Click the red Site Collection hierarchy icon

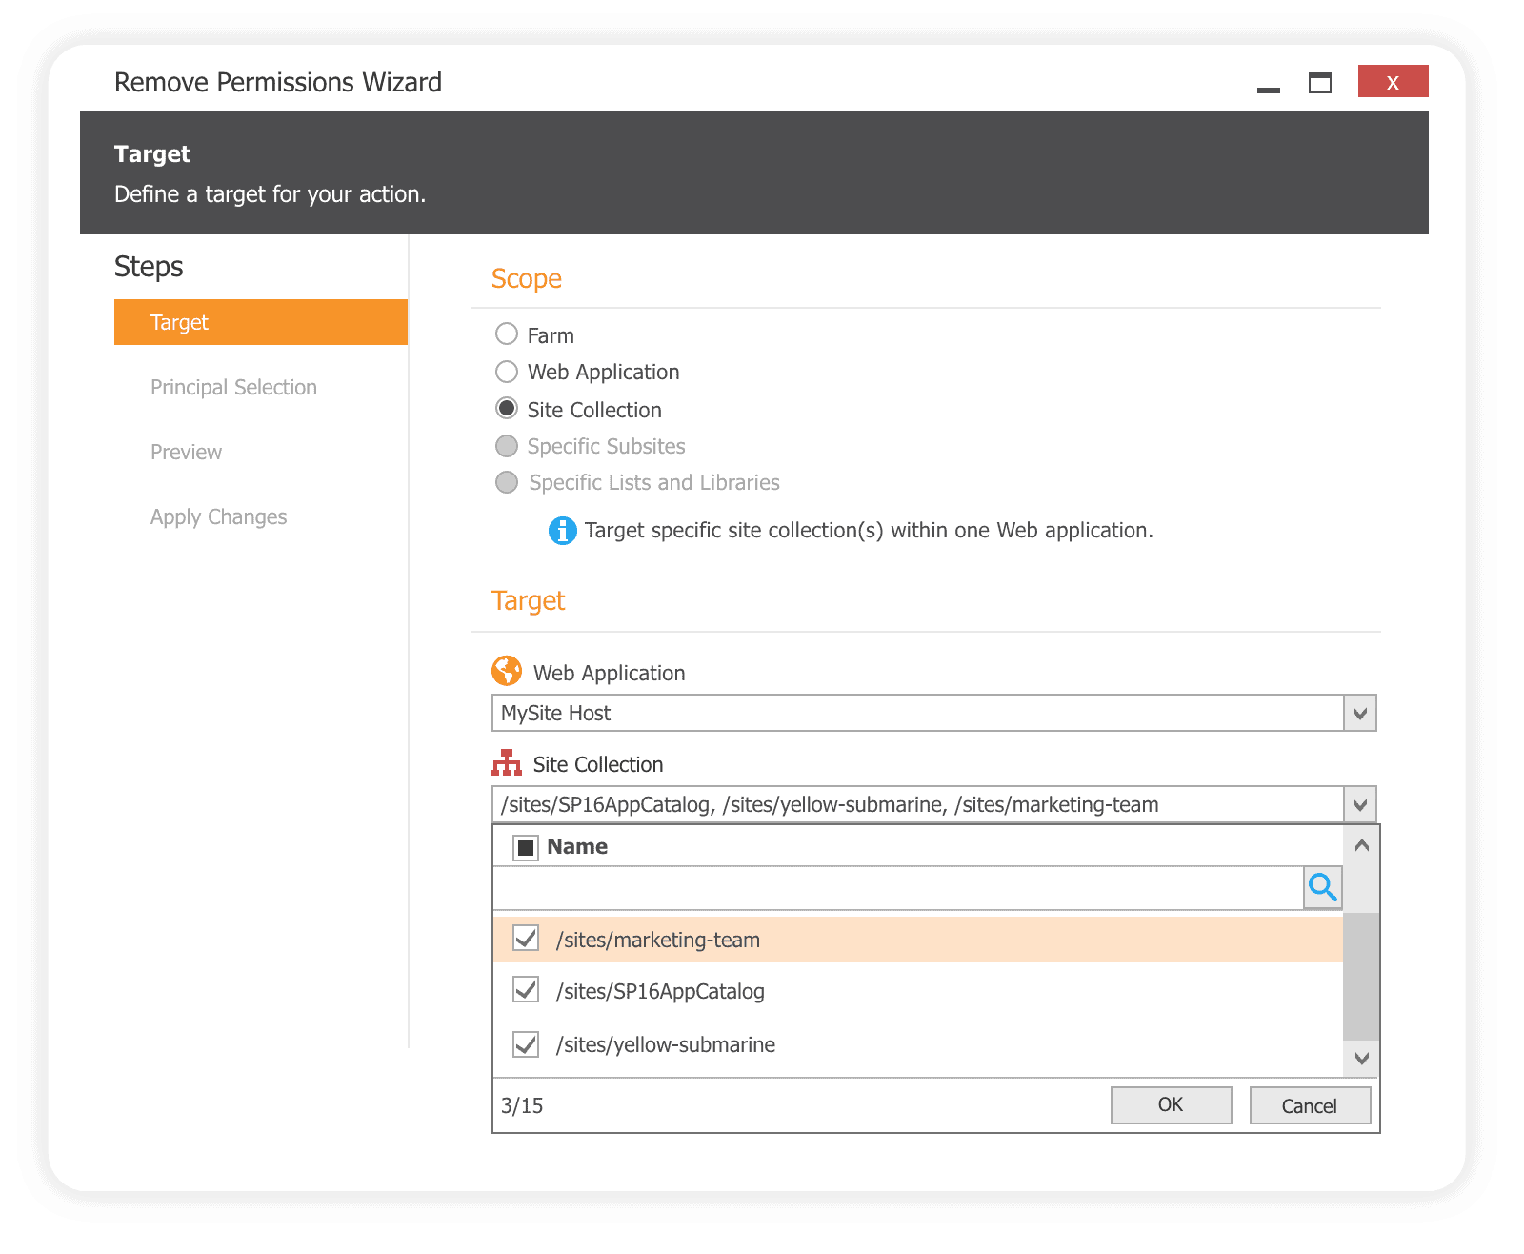click(508, 762)
